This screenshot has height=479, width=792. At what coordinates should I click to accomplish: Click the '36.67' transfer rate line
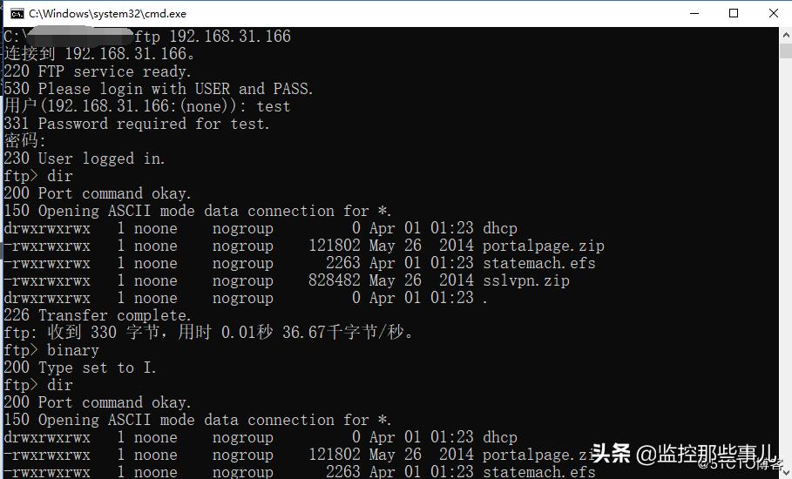coord(208,333)
